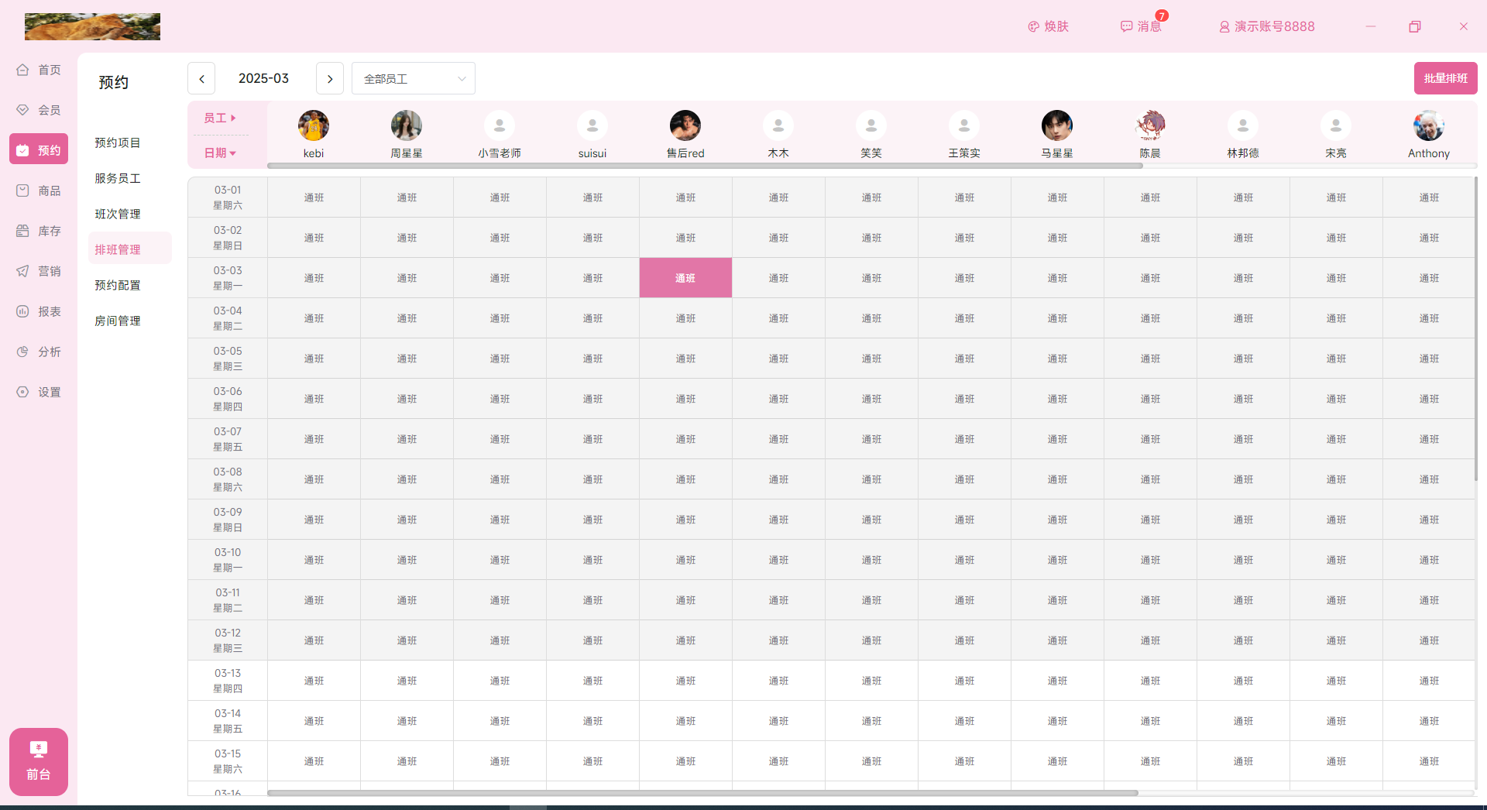Expand the 日期 sort arrow in header

tap(233, 153)
